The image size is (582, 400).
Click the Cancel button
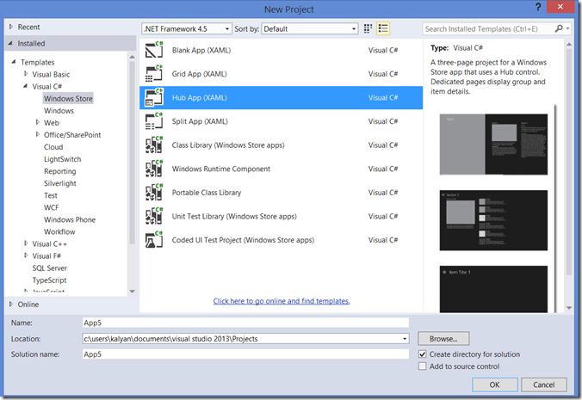(544, 385)
